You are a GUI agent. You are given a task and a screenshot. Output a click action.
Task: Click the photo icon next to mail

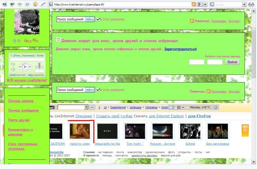coord(179,107)
